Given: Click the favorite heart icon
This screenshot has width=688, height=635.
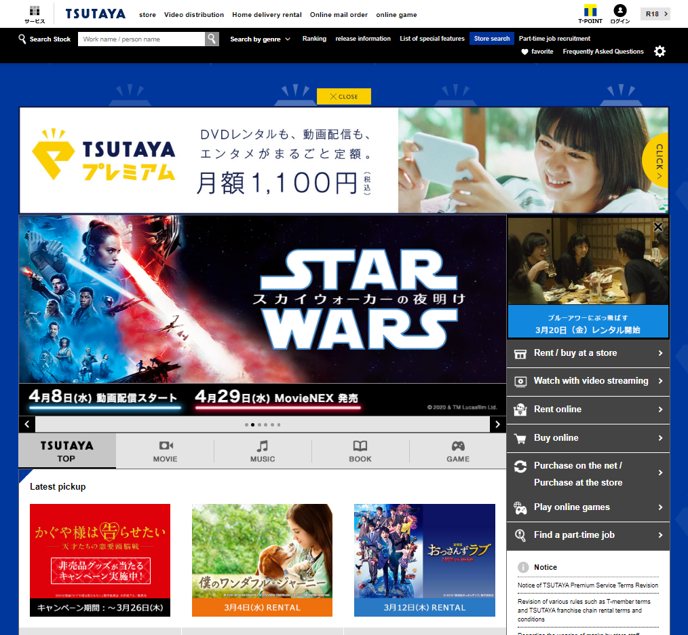Looking at the screenshot, I should pos(524,52).
